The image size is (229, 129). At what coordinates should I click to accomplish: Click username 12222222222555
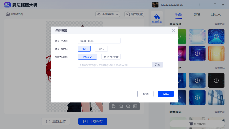pos(172,5)
